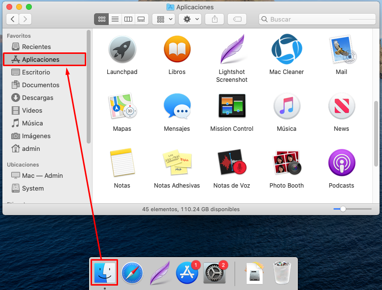Open Lightshot feather icon in the Dock
The height and width of the screenshot is (290, 382).
[160, 273]
